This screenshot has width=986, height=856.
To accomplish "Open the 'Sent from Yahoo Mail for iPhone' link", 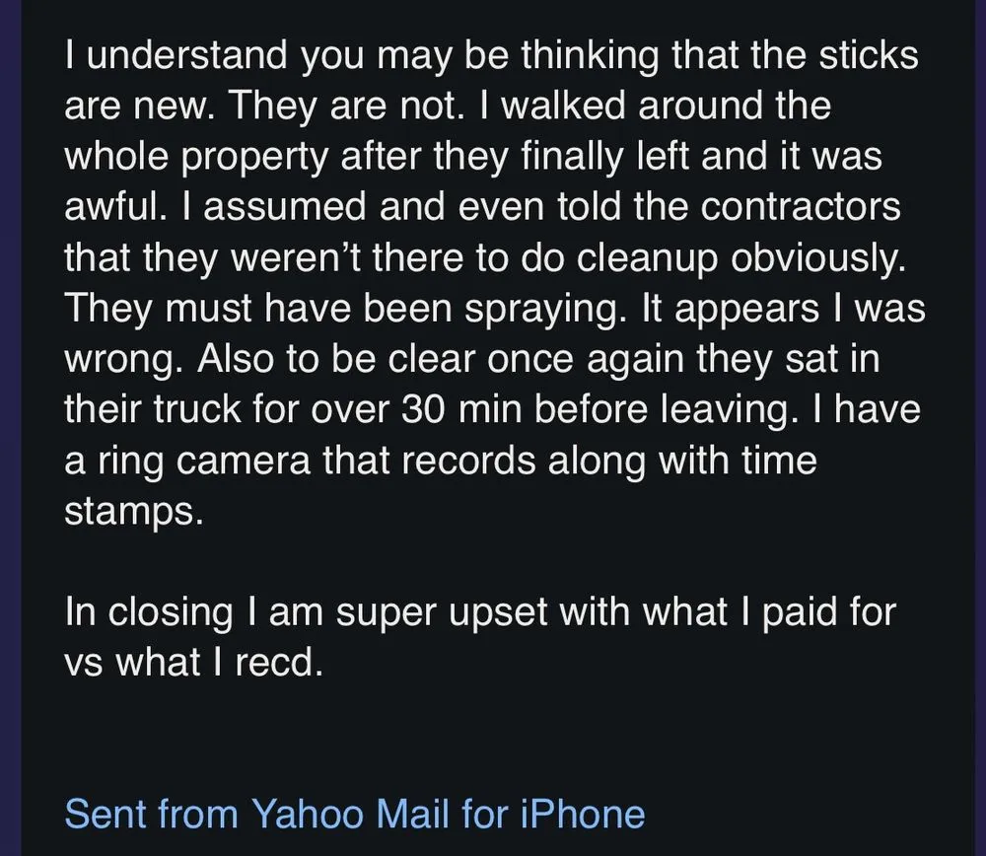I will pyautogui.click(x=355, y=814).
